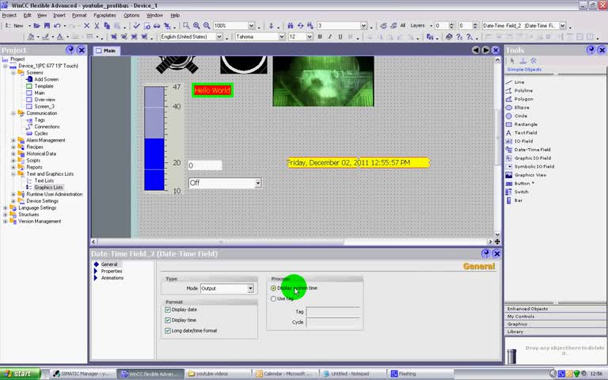
Task: Open the Insert menu
Action: tap(59, 15)
